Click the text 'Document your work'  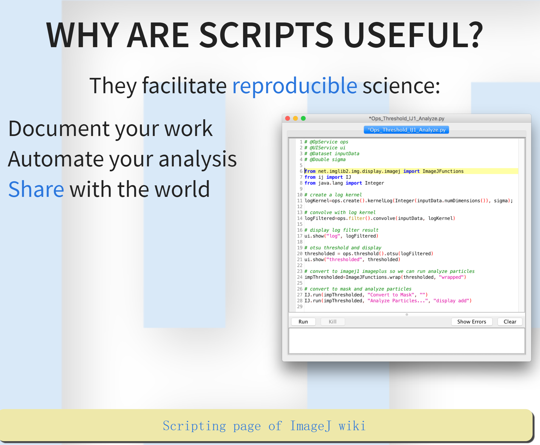[x=110, y=129]
